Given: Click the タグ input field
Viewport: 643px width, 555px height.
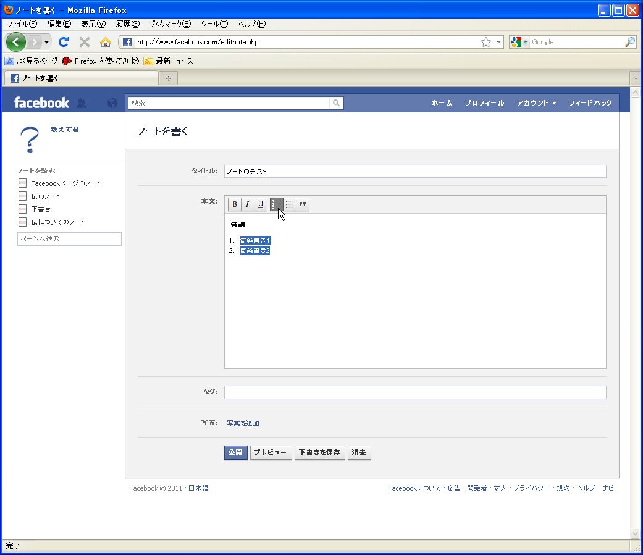Looking at the screenshot, I should 415,392.
